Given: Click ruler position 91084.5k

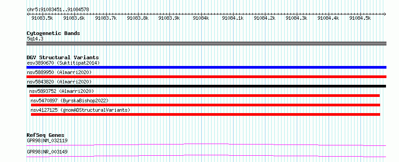Looking at the screenshot, I should [360, 18].
